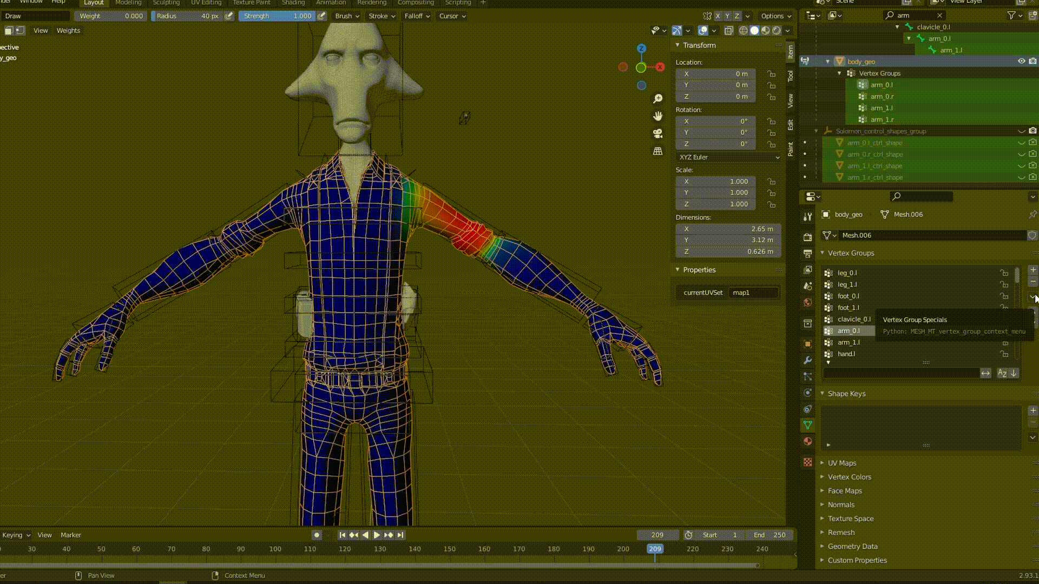This screenshot has width=1039, height=584.
Task: Toggle viewport gizmo display button
Action: coord(676,30)
